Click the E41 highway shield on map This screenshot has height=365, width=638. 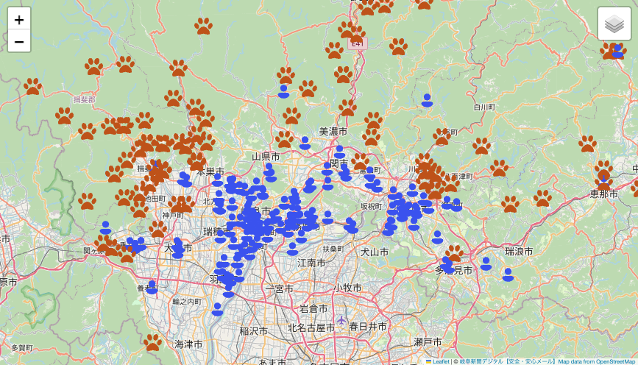[x=358, y=43]
